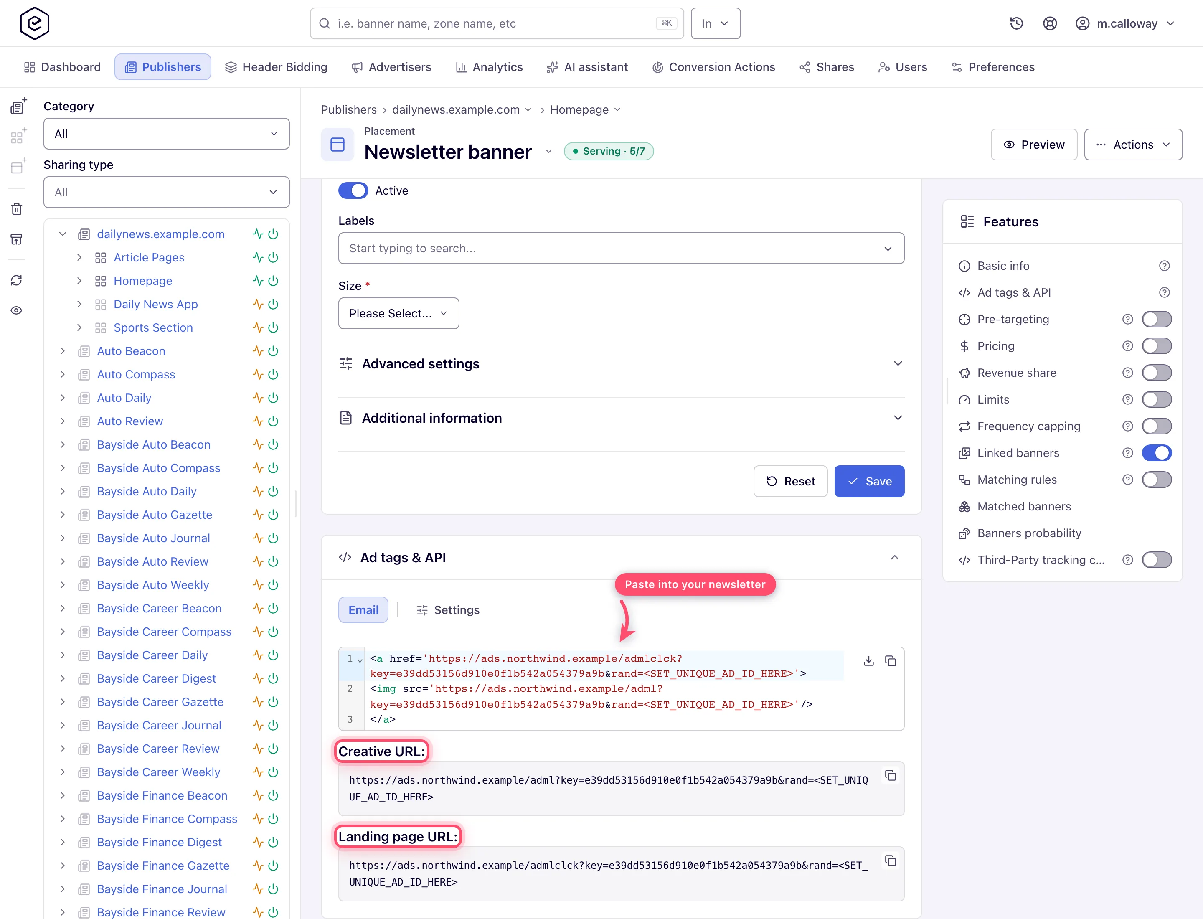Click the refresh icon in left rail
Image resolution: width=1203 pixels, height=919 pixels.
pyautogui.click(x=17, y=280)
